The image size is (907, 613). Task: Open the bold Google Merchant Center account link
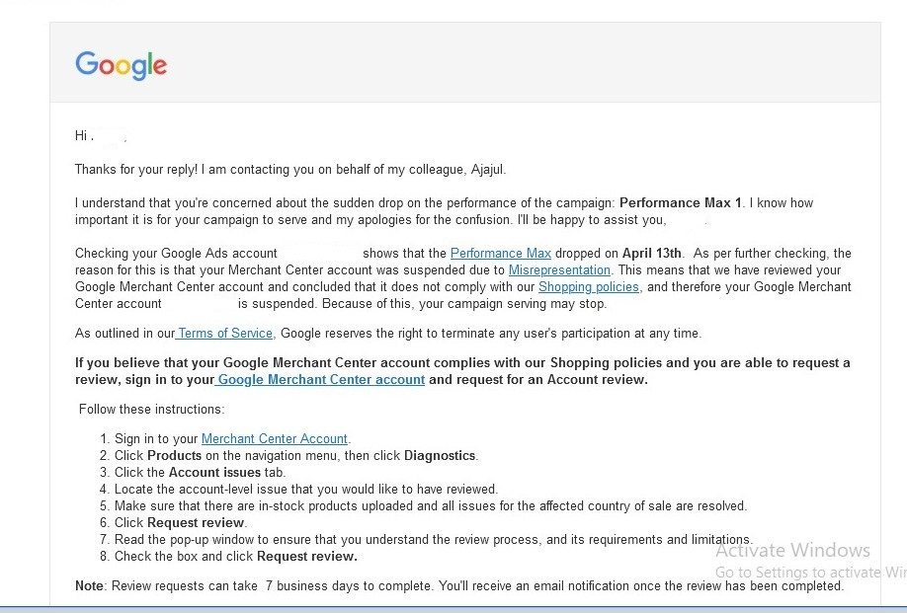(320, 380)
